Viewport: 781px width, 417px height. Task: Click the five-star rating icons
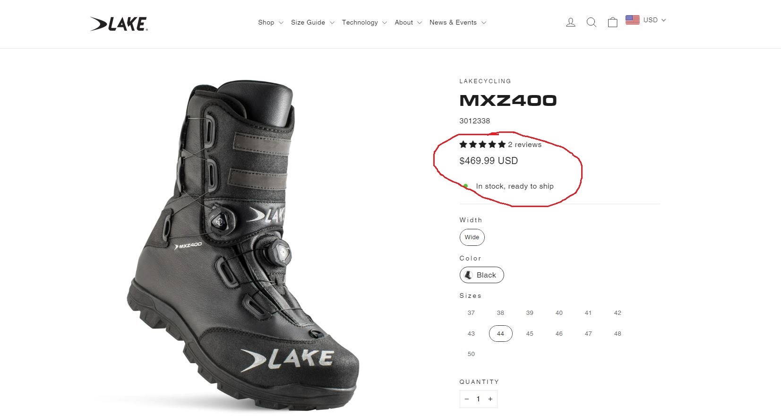click(482, 145)
